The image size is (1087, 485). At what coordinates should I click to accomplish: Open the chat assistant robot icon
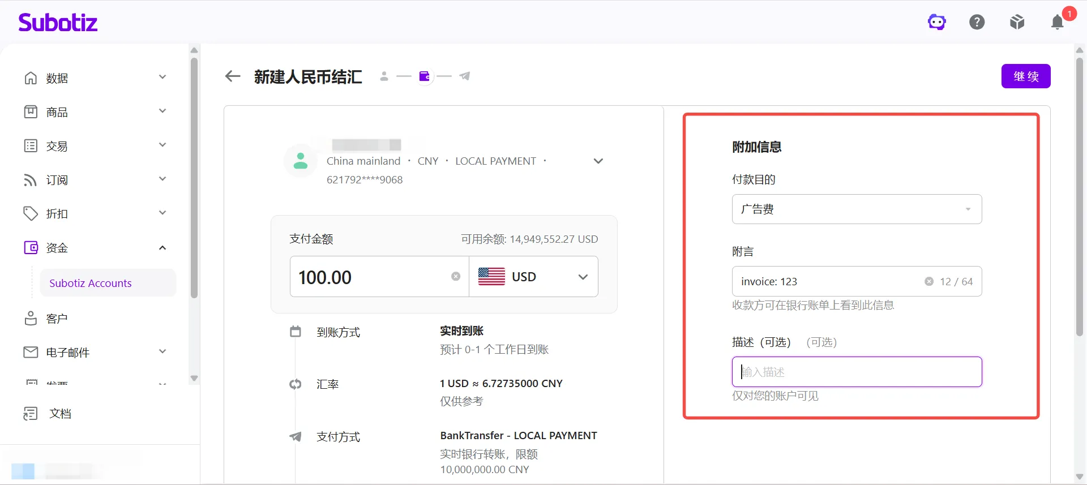pos(936,22)
